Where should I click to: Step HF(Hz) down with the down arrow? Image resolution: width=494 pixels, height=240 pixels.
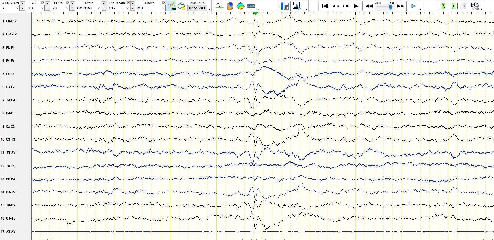tap(72, 8)
